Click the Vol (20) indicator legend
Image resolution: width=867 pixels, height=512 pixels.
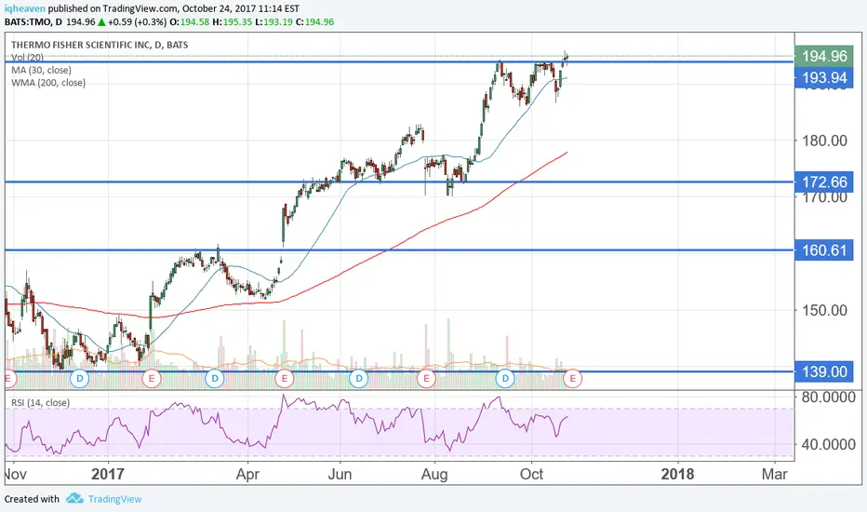pos(27,57)
